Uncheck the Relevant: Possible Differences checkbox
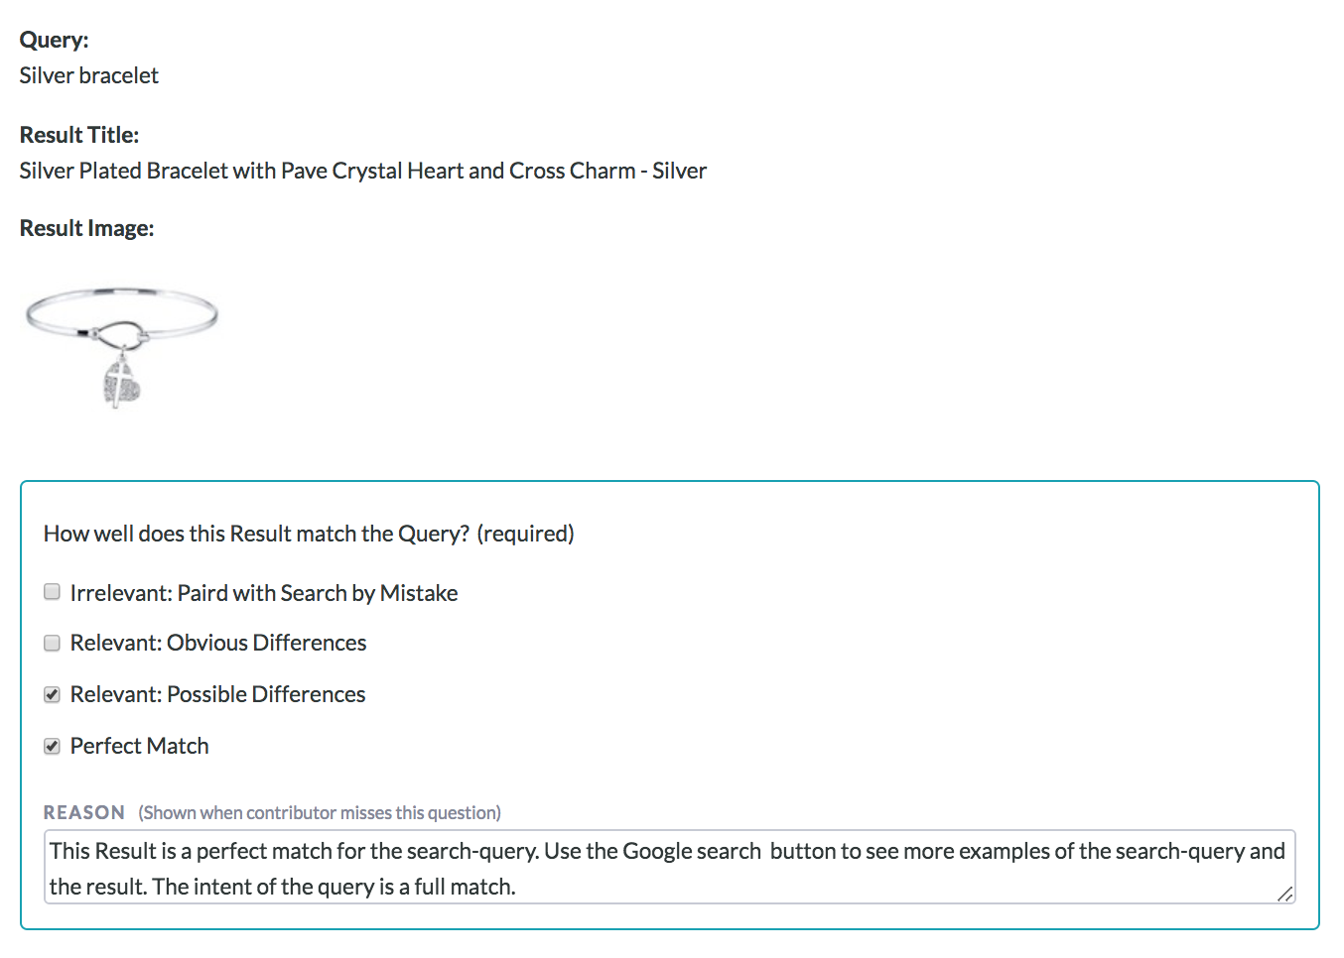 [x=53, y=694]
